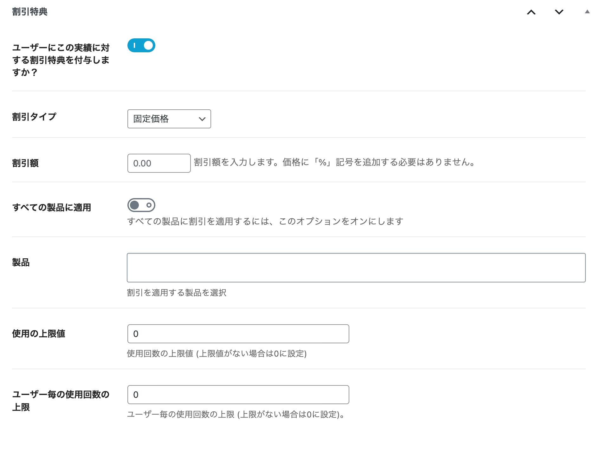The height and width of the screenshot is (452, 601).
Task: Click the 使用の上限値 label
Action: coord(39,333)
